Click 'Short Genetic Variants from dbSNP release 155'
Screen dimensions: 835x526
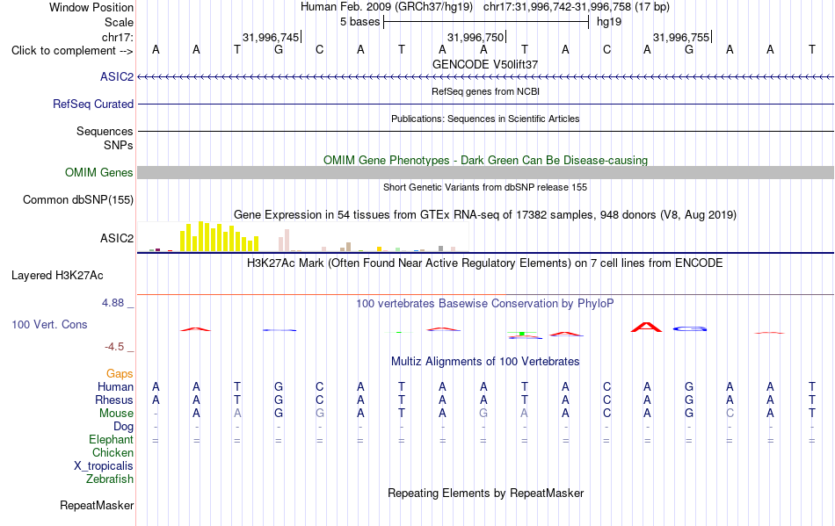tap(485, 187)
